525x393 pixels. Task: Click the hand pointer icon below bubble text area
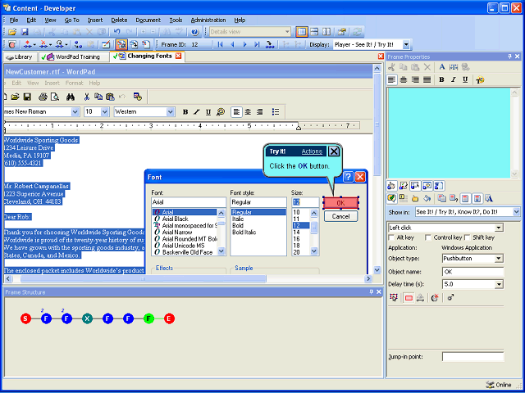[x=391, y=186]
